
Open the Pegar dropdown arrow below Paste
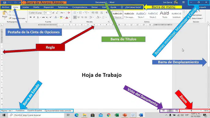click(5, 19)
